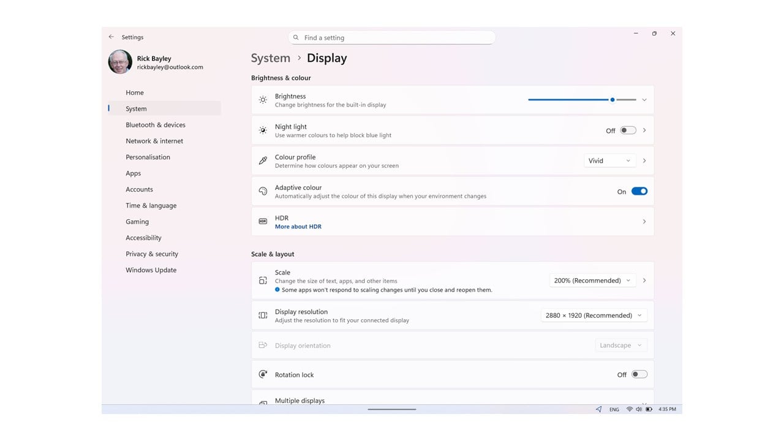Viewport: 784px width, 441px height.
Task: Click the taskbar volume speaker icon
Action: coord(639,409)
